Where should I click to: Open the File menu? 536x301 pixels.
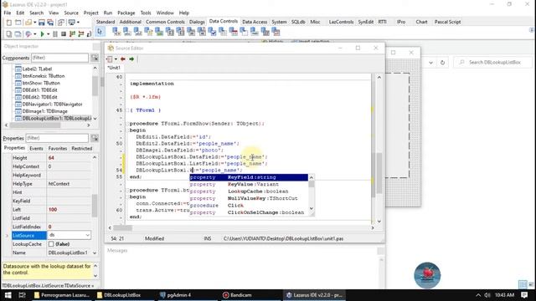(8, 13)
